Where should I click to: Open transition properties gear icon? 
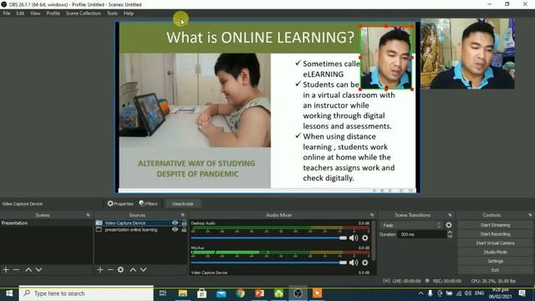pos(449,225)
